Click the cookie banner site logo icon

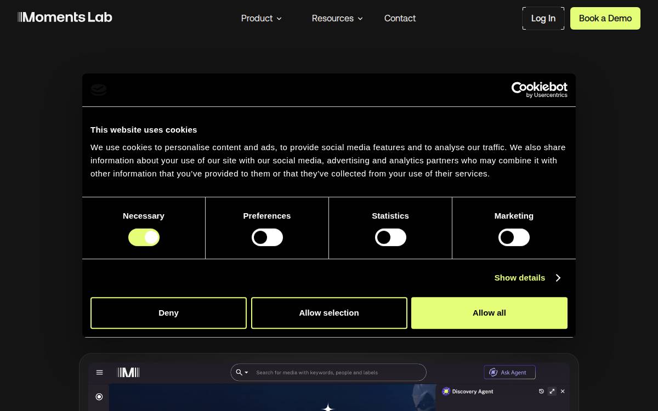99,90
